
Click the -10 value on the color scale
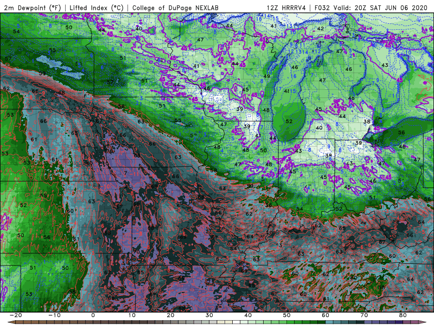pyautogui.click(x=54, y=315)
